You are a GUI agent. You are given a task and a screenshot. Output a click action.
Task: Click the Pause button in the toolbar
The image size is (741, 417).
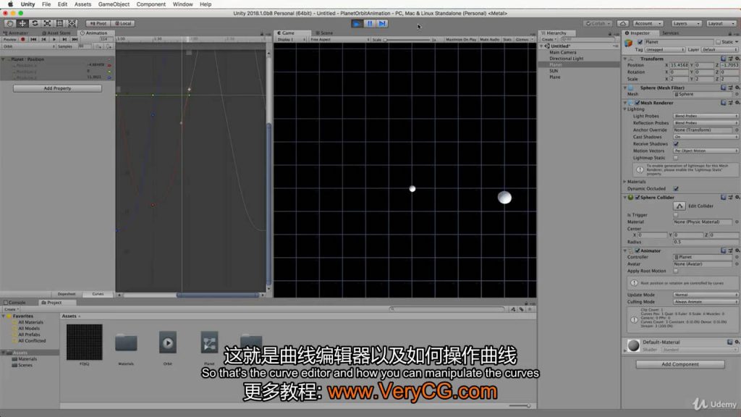tap(369, 23)
